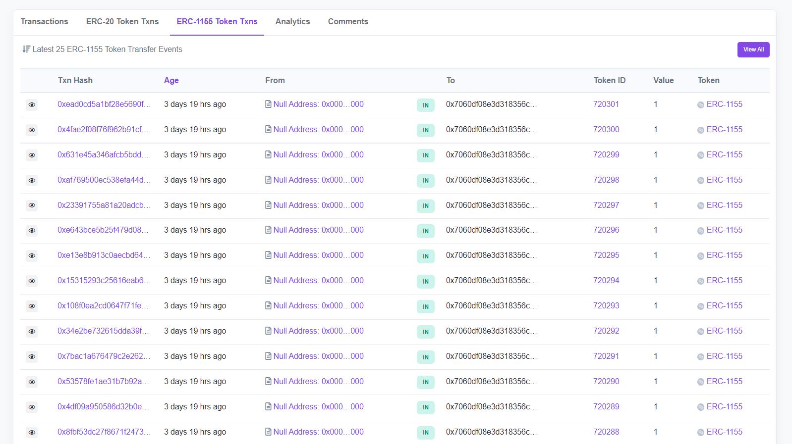Open Null Address link in Token ID 720300 row
The width and height of the screenshot is (792, 444).
pyautogui.click(x=318, y=129)
